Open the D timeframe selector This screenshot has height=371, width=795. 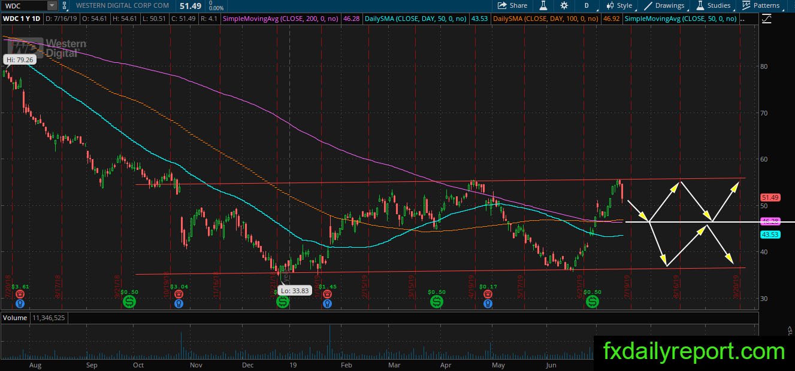[x=586, y=5]
